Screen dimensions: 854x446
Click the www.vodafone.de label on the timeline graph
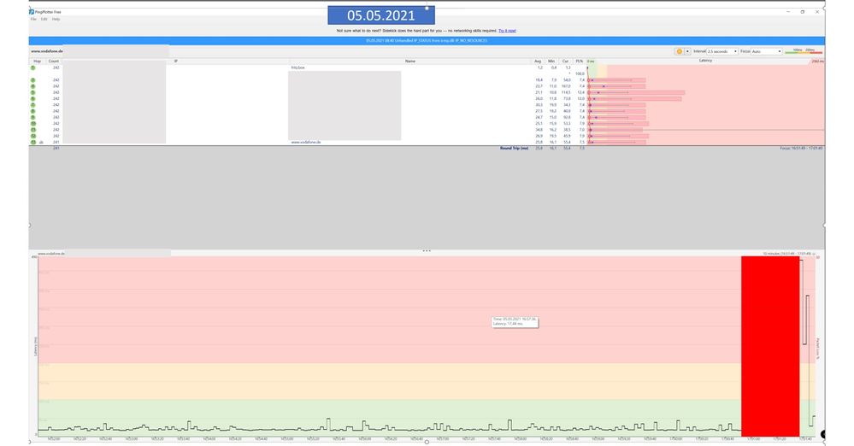pyautogui.click(x=51, y=254)
